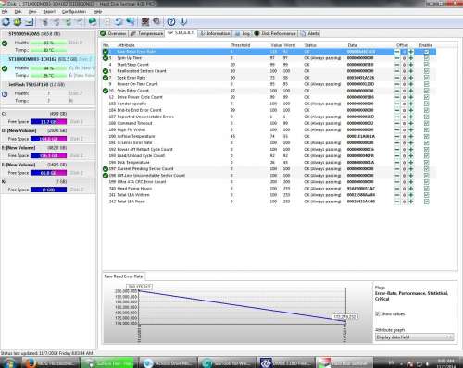Image resolution: width=463 pixels, height=368 pixels.
Task: Select the Reported Uncorrectable Errors attribute row
Action: [x=269, y=117]
